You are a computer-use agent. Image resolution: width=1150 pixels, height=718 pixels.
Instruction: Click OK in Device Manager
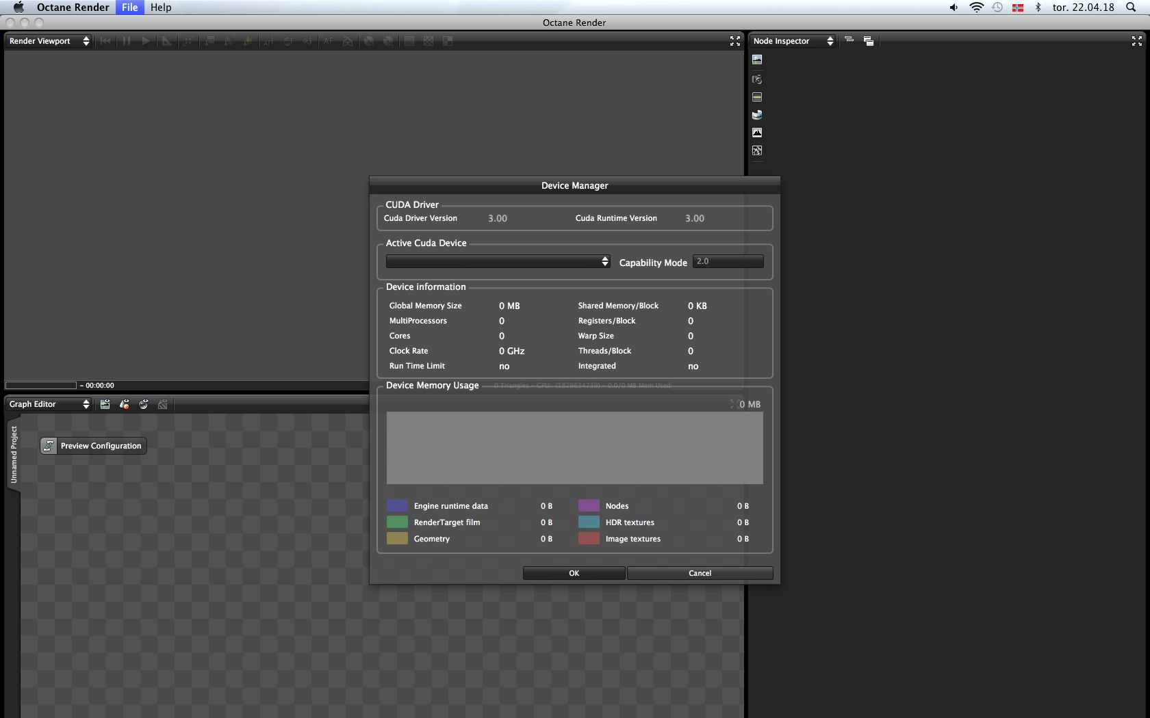[x=574, y=573]
